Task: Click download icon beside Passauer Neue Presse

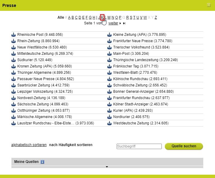Action: 14,79
